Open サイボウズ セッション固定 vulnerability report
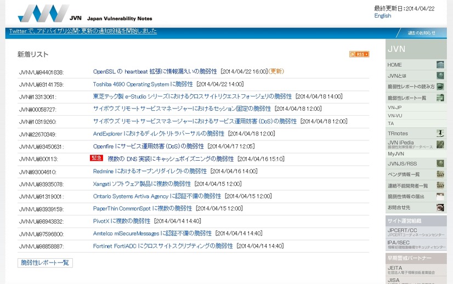This screenshot has width=453, height=284. click(182, 109)
